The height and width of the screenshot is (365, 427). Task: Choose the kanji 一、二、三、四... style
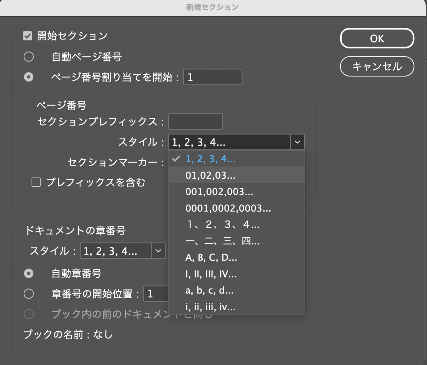click(x=237, y=241)
